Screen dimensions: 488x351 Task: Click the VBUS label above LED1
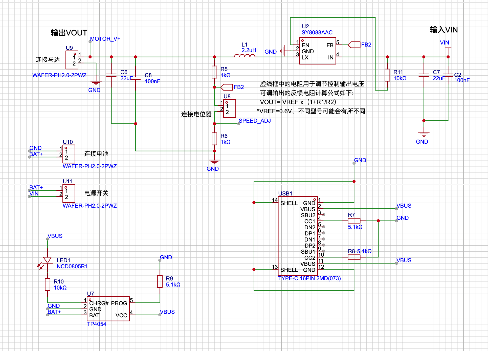(55, 236)
